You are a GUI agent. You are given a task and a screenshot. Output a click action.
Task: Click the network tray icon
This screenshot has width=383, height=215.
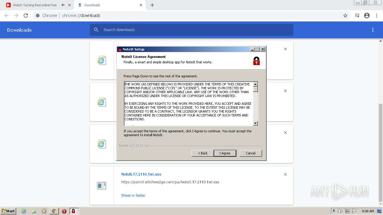pos(347,211)
